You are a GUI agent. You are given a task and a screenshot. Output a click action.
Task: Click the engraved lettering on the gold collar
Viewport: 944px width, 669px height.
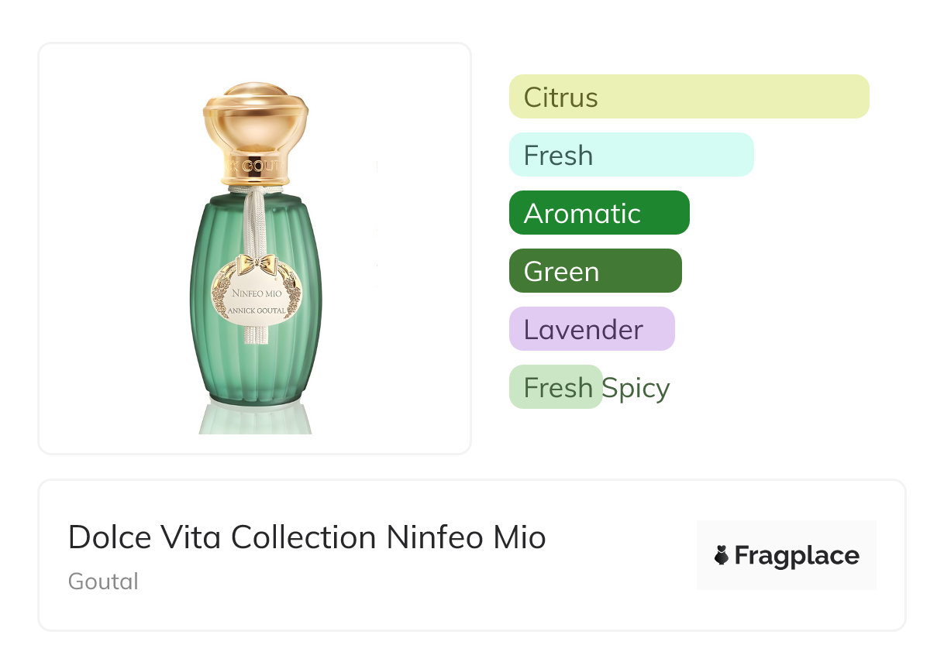point(256,166)
